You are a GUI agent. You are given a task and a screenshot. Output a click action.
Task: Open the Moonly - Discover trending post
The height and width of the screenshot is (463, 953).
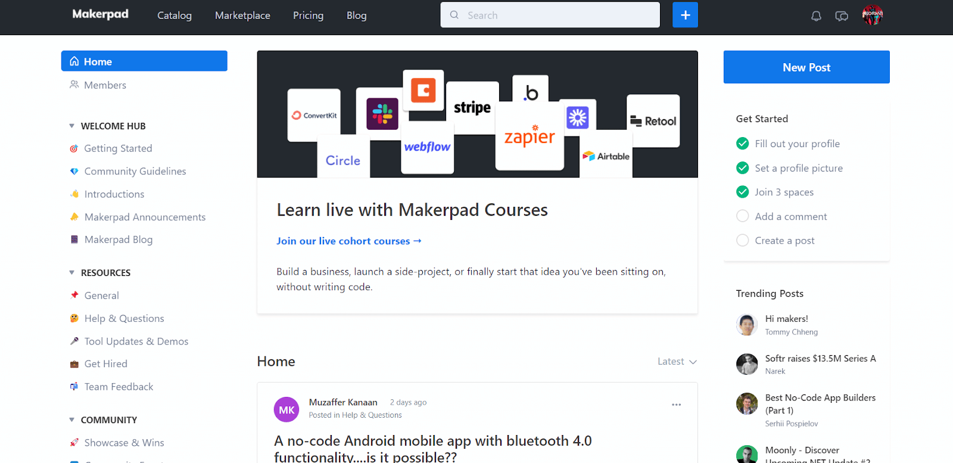coord(818,455)
